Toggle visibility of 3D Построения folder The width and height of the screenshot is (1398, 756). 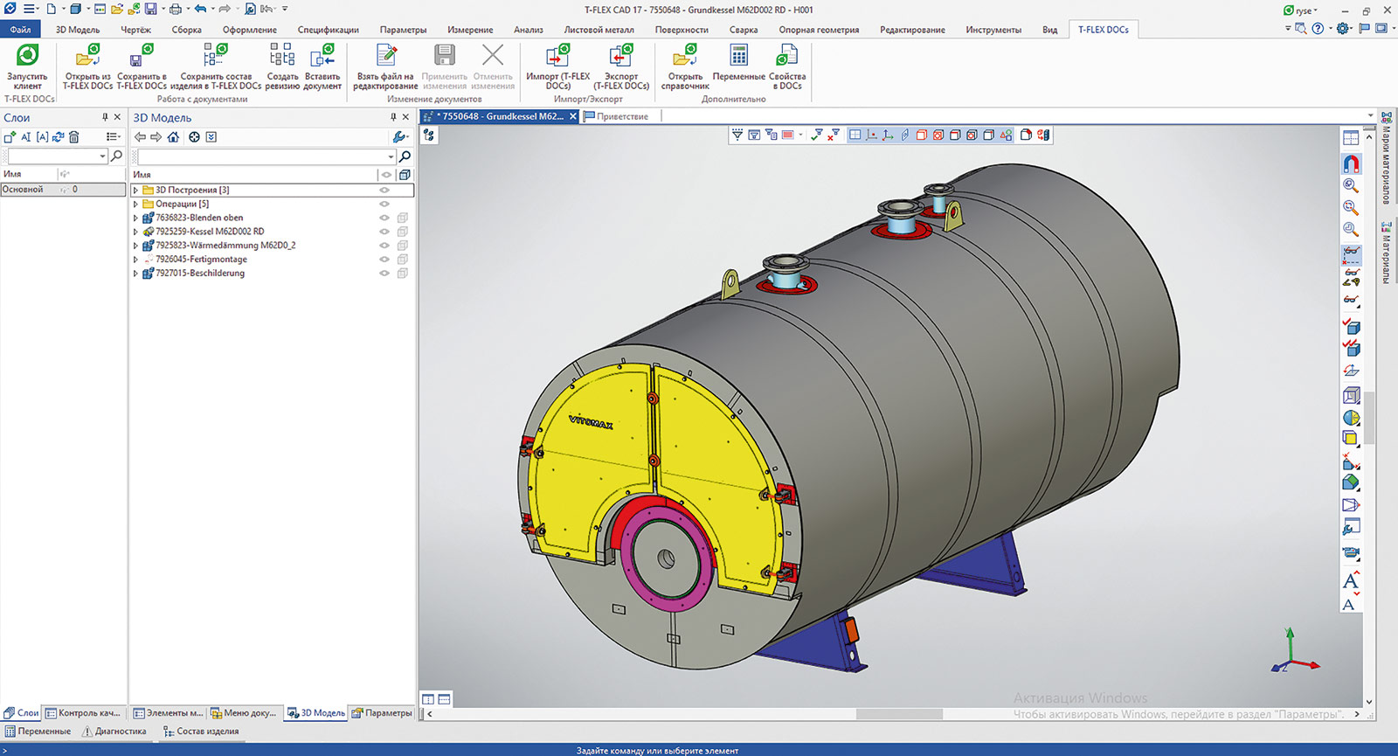(384, 190)
